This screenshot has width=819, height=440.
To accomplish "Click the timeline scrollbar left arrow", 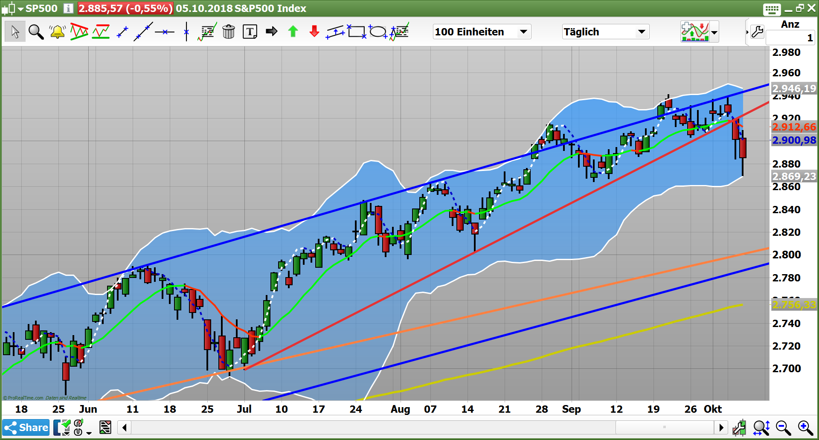I will [x=125, y=427].
